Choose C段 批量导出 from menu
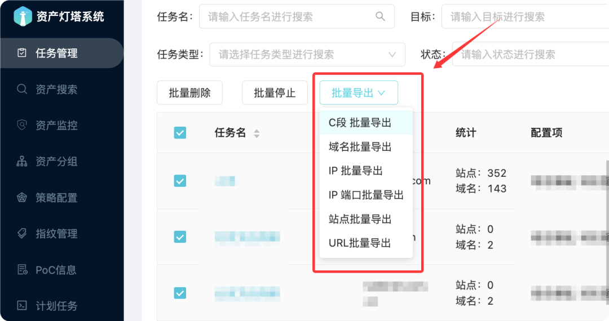Viewport: 609px width, 321px height. pos(366,123)
